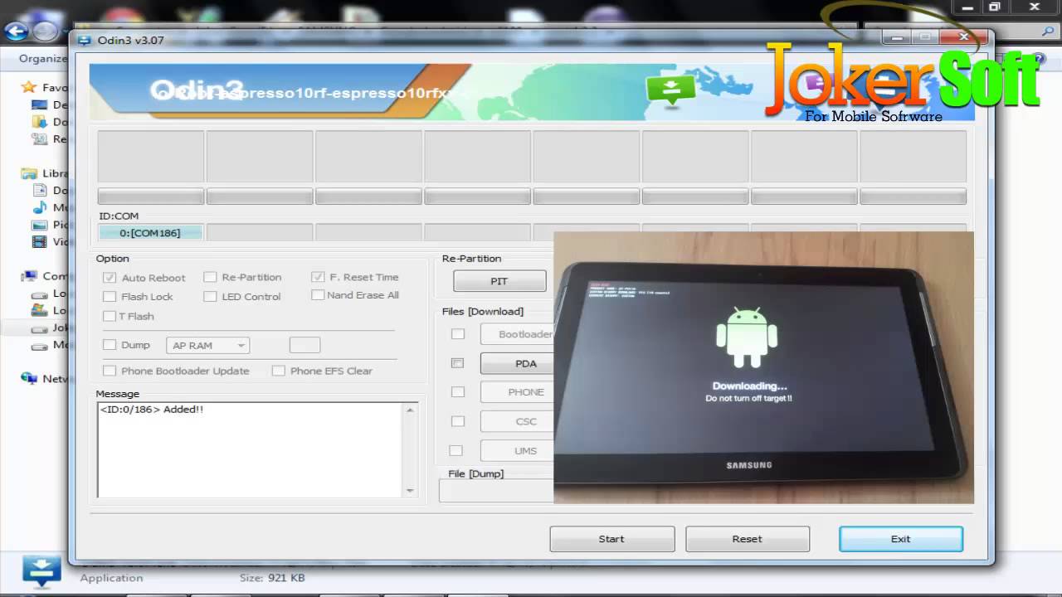1062x597 pixels.
Task: Enable the Phone EFS Clear checkbox
Action: coord(279,371)
